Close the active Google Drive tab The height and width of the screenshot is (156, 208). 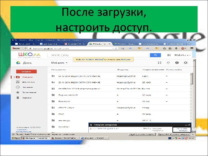coord(109,44)
